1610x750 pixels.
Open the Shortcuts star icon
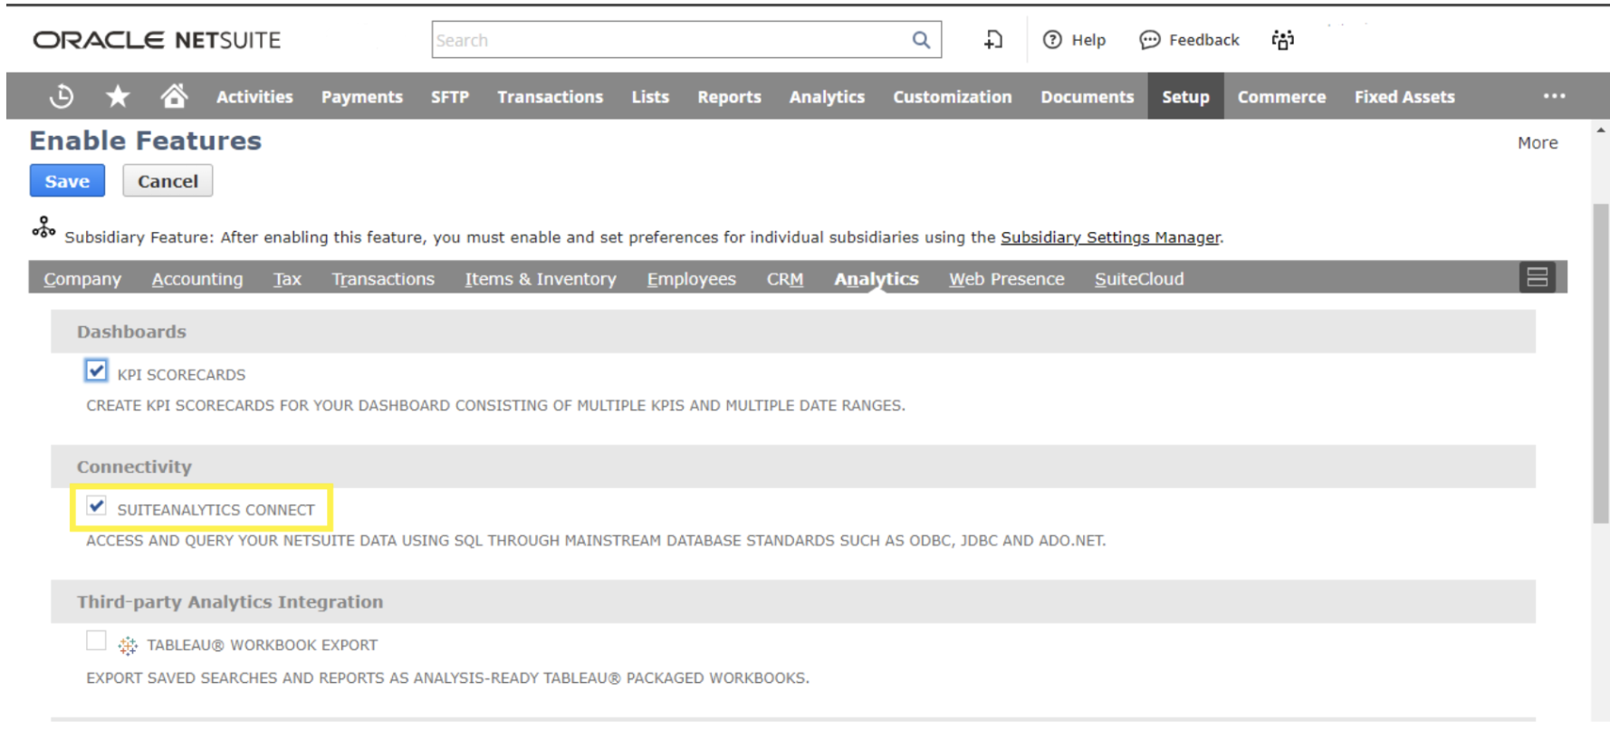coord(118,96)
